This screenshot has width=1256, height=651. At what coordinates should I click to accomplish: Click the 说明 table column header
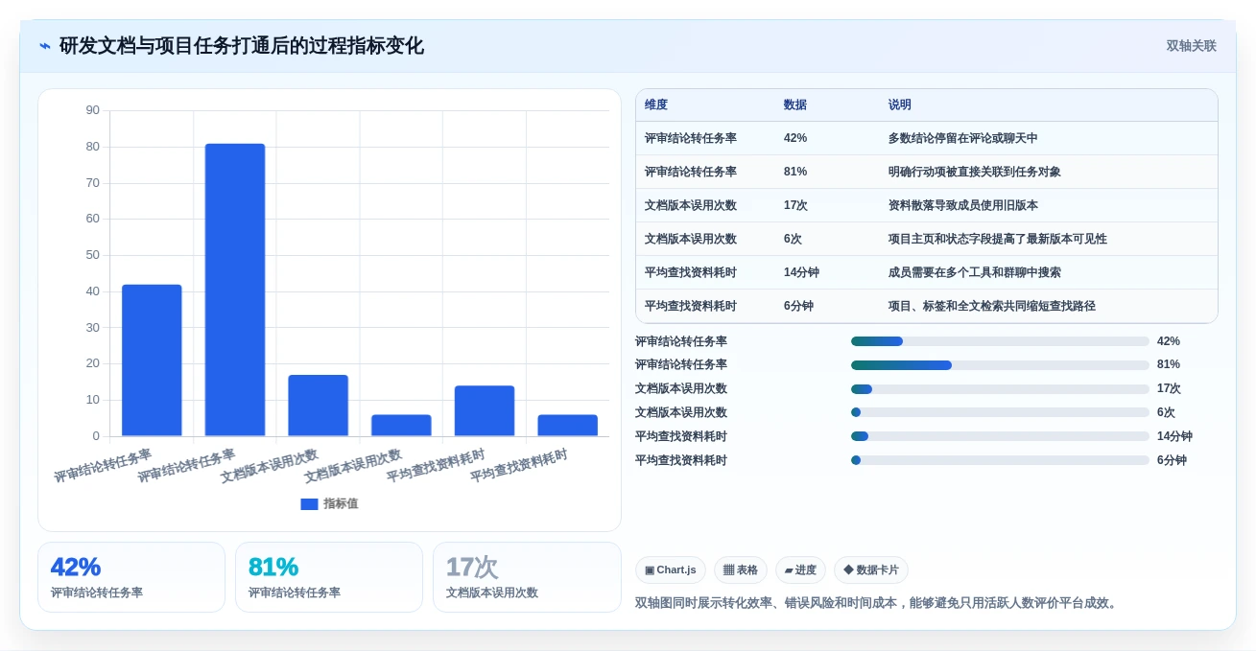900,105
